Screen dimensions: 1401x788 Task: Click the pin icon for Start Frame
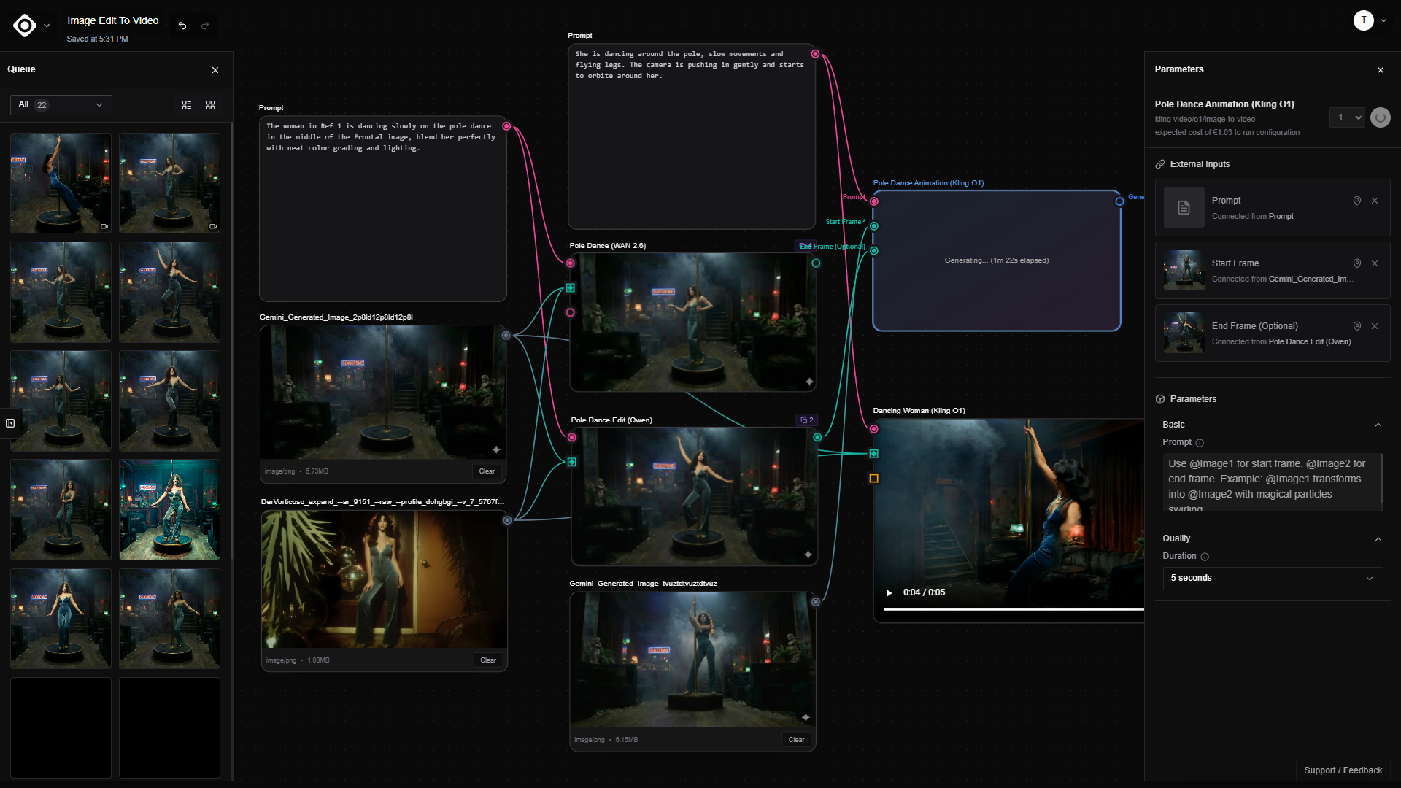1357,263
